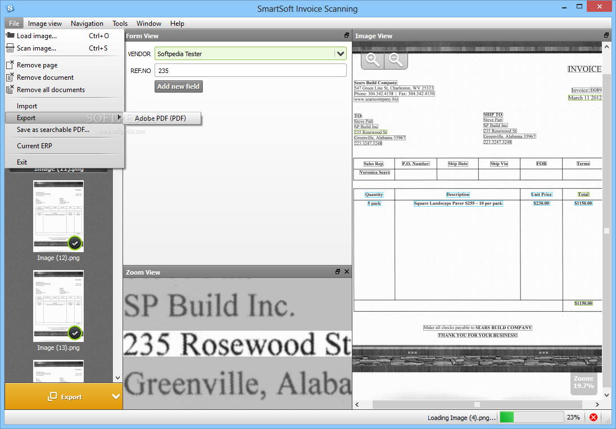
Task: Undock the Zoom View panel
Action: 338,272
